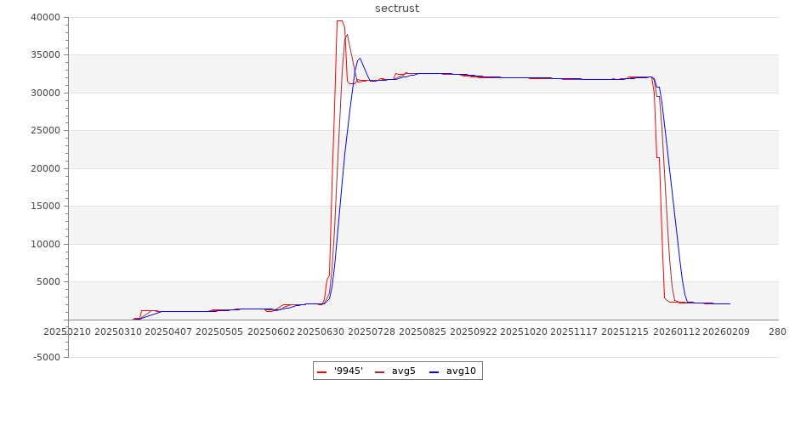
Task: Click the 20251020 date on x-axis
Action: coord(524,331)
